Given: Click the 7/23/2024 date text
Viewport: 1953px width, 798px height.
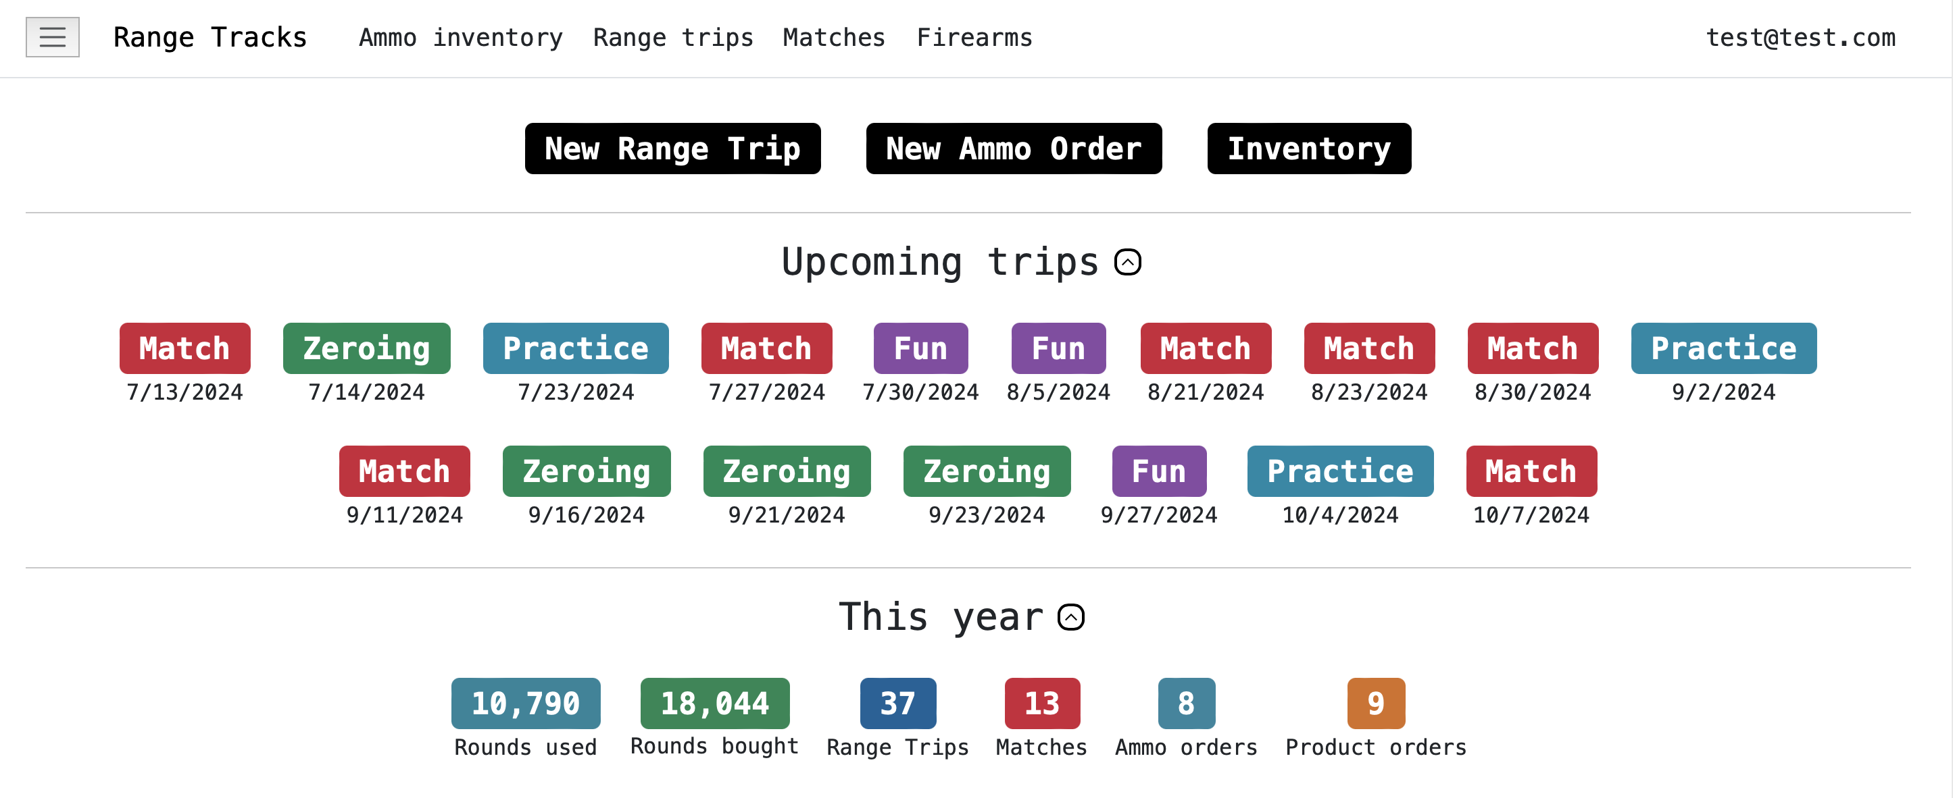Looking at the screenshot, I should coord(576,392).
